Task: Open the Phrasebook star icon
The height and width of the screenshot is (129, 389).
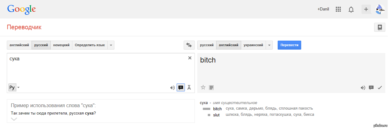Action: (379, 27)
